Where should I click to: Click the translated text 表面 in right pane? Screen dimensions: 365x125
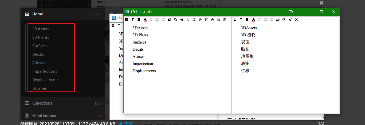coord(245,42)
